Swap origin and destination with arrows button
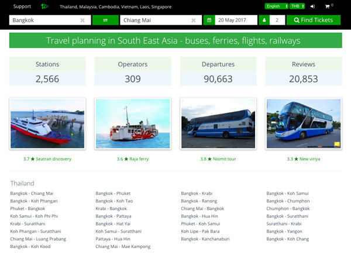This screenshot has height=254, width=351. pyautogui.click(x=105, y=20)
